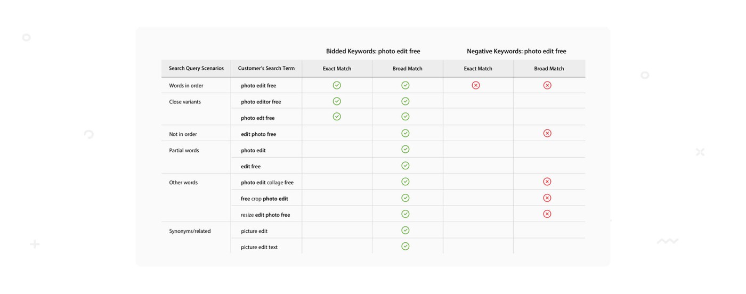The height and width of the screenshot is (294, 746).
Task: Click green check for 'photo edt free' Exact Match
Action: point(337,117)
